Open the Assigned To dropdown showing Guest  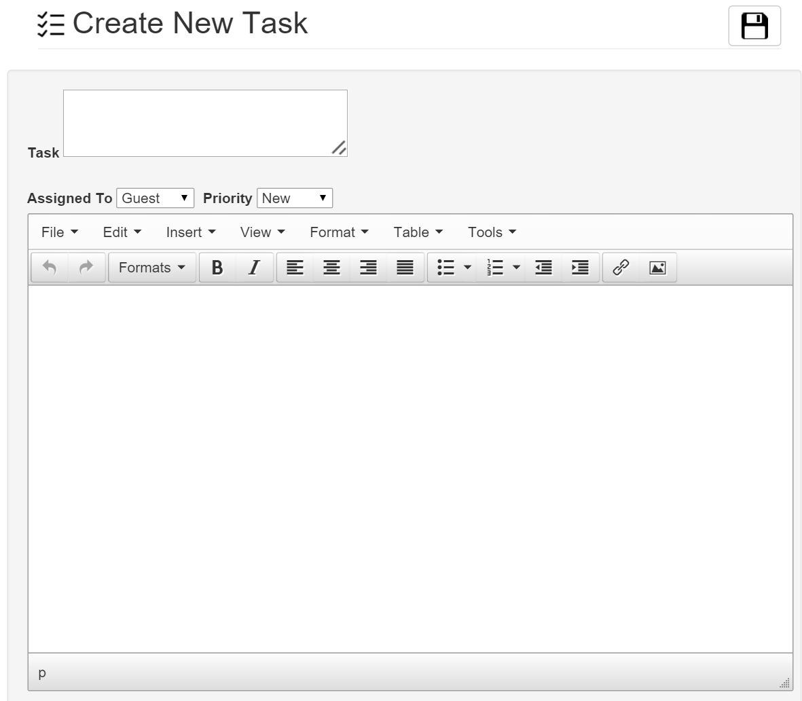156,198
